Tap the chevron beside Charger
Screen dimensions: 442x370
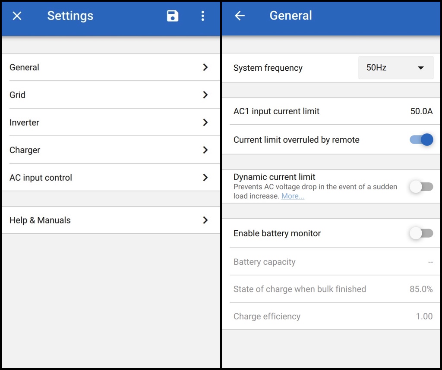pos(205,150)
